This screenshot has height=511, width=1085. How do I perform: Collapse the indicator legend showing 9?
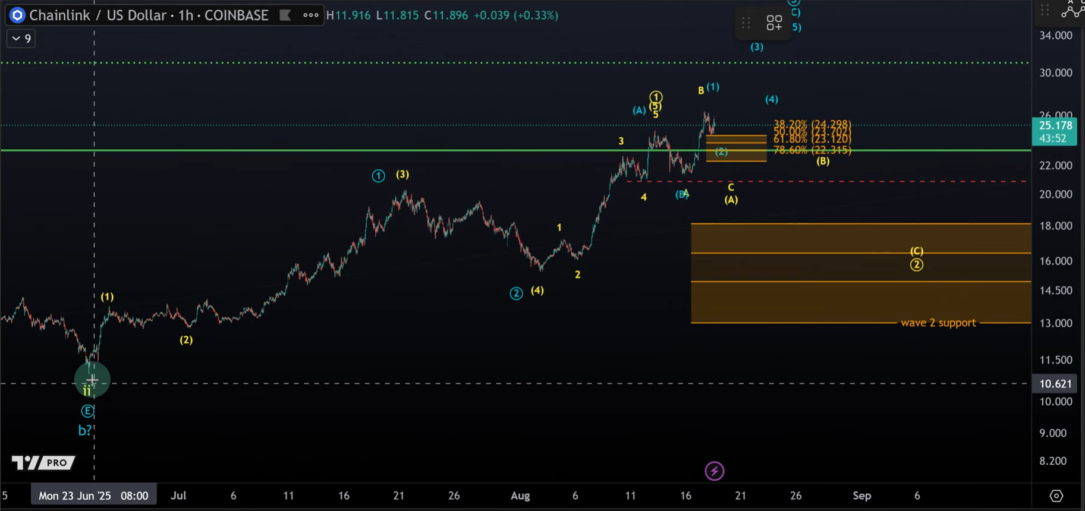tap(21, 39)
